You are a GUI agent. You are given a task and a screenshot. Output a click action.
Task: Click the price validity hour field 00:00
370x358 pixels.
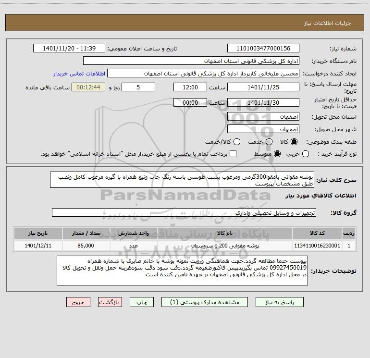tap(190, 102)
